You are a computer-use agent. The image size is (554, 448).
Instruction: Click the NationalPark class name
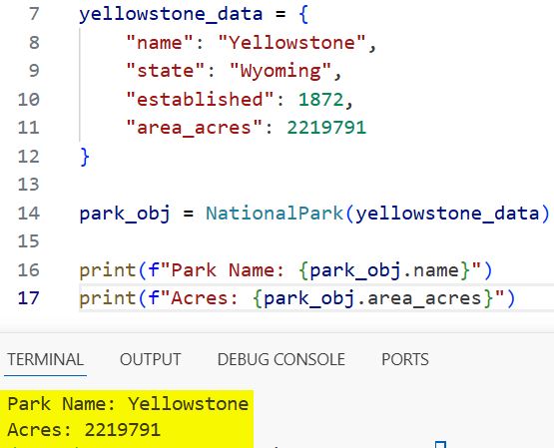tap(275, 214)
